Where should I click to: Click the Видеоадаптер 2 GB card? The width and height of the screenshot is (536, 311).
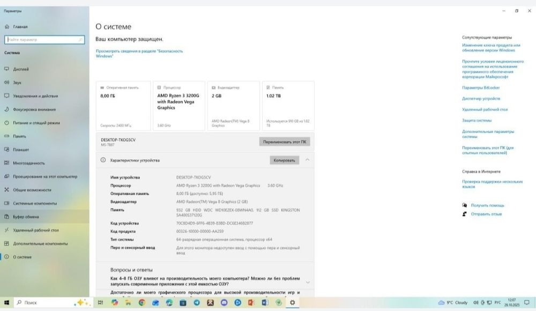tap(234, 106)
